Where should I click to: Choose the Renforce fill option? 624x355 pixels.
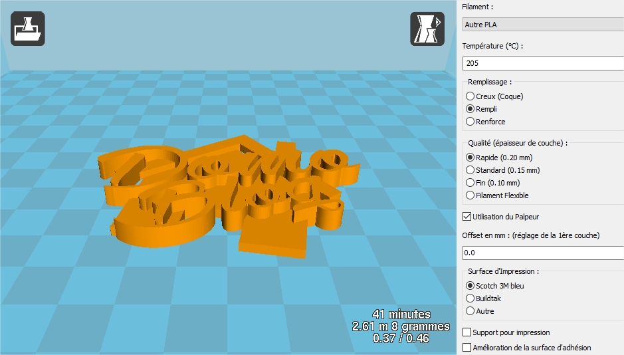[x=470, y=122]
